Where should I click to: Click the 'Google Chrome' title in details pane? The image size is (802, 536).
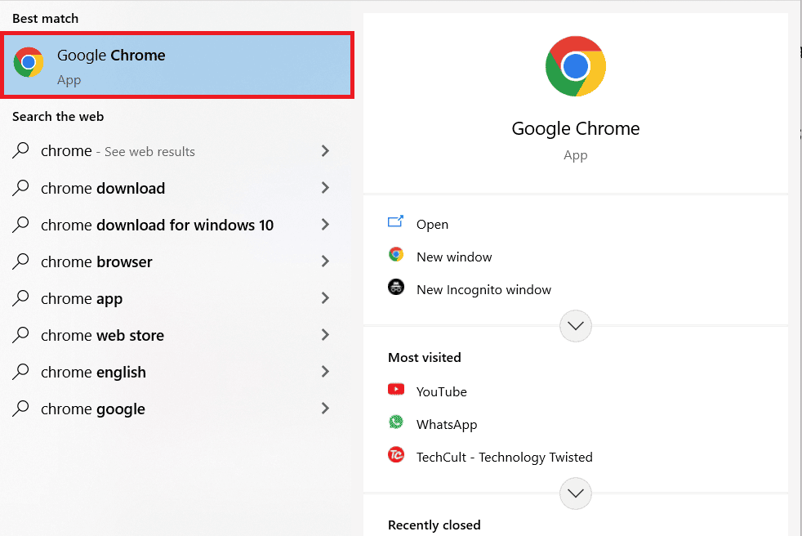[576, 129]
